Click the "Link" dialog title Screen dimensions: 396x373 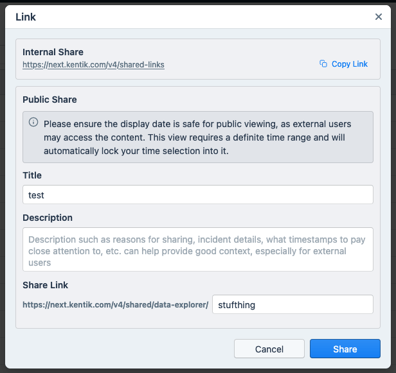(26, 17)
